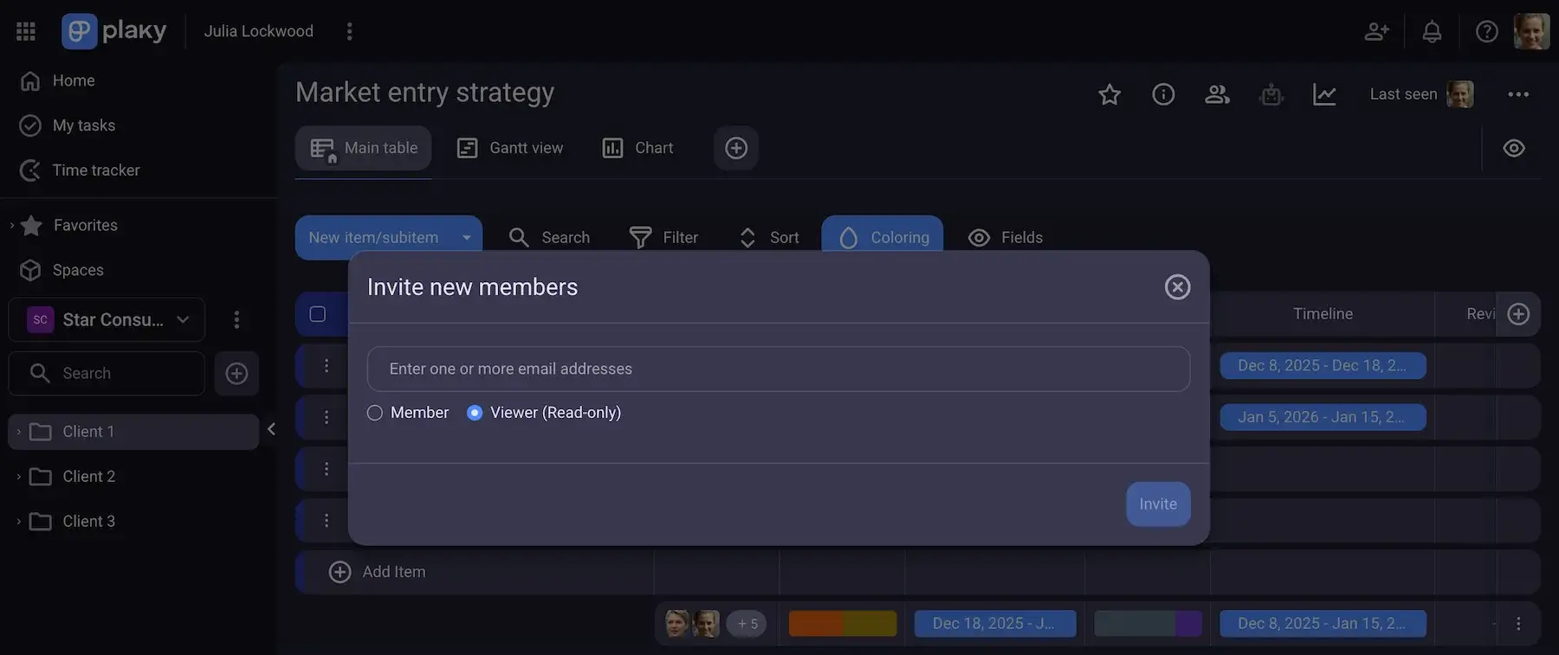Toggle the eye visibility icon at right of tabs

pyautogui.click(x=1514, y=148)
